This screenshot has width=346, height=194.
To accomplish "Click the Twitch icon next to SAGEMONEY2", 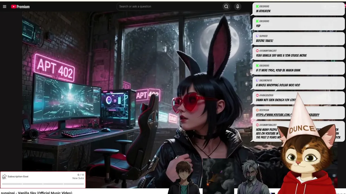I will 257,81.
